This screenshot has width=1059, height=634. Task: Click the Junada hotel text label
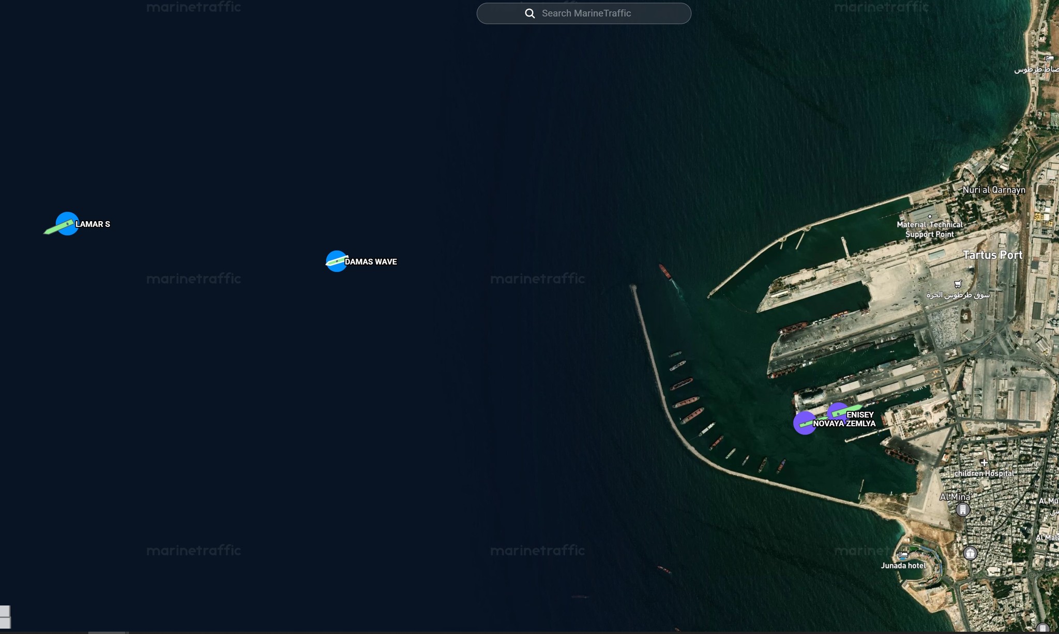[x=903, y=566]
